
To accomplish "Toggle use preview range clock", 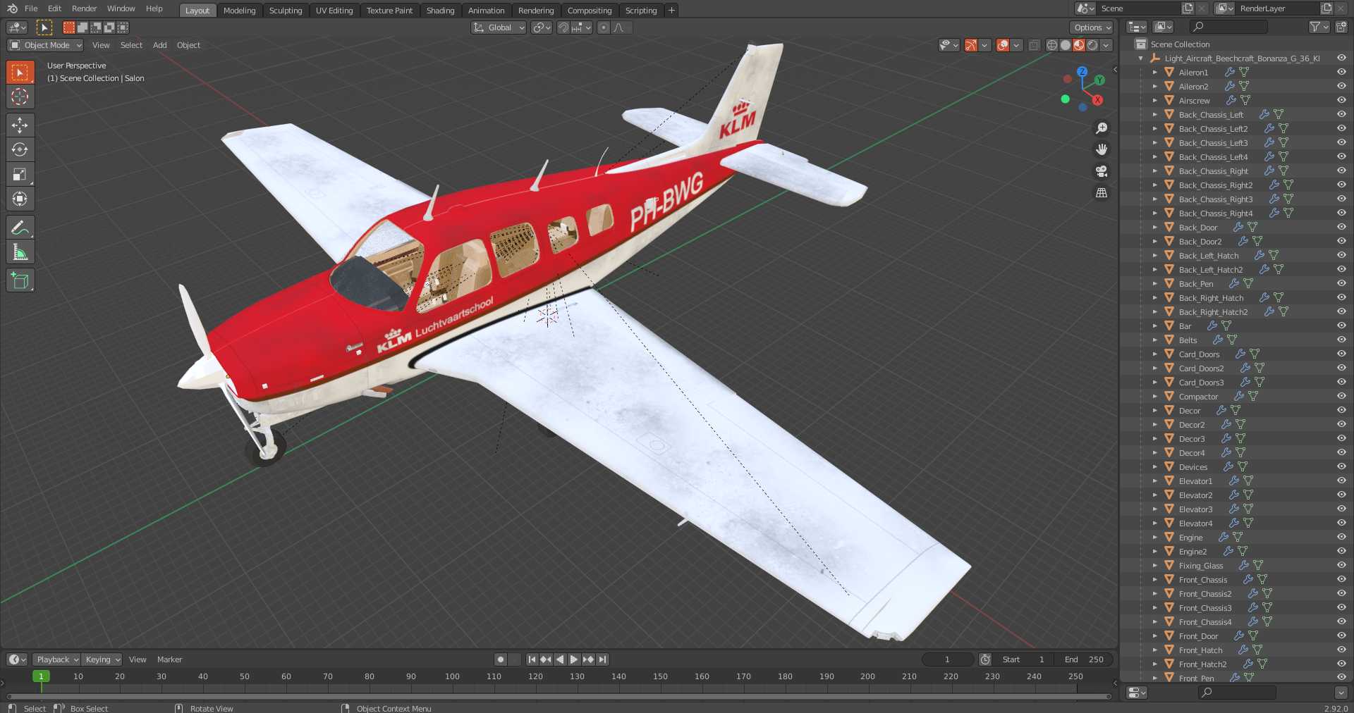I will (985, 659).
